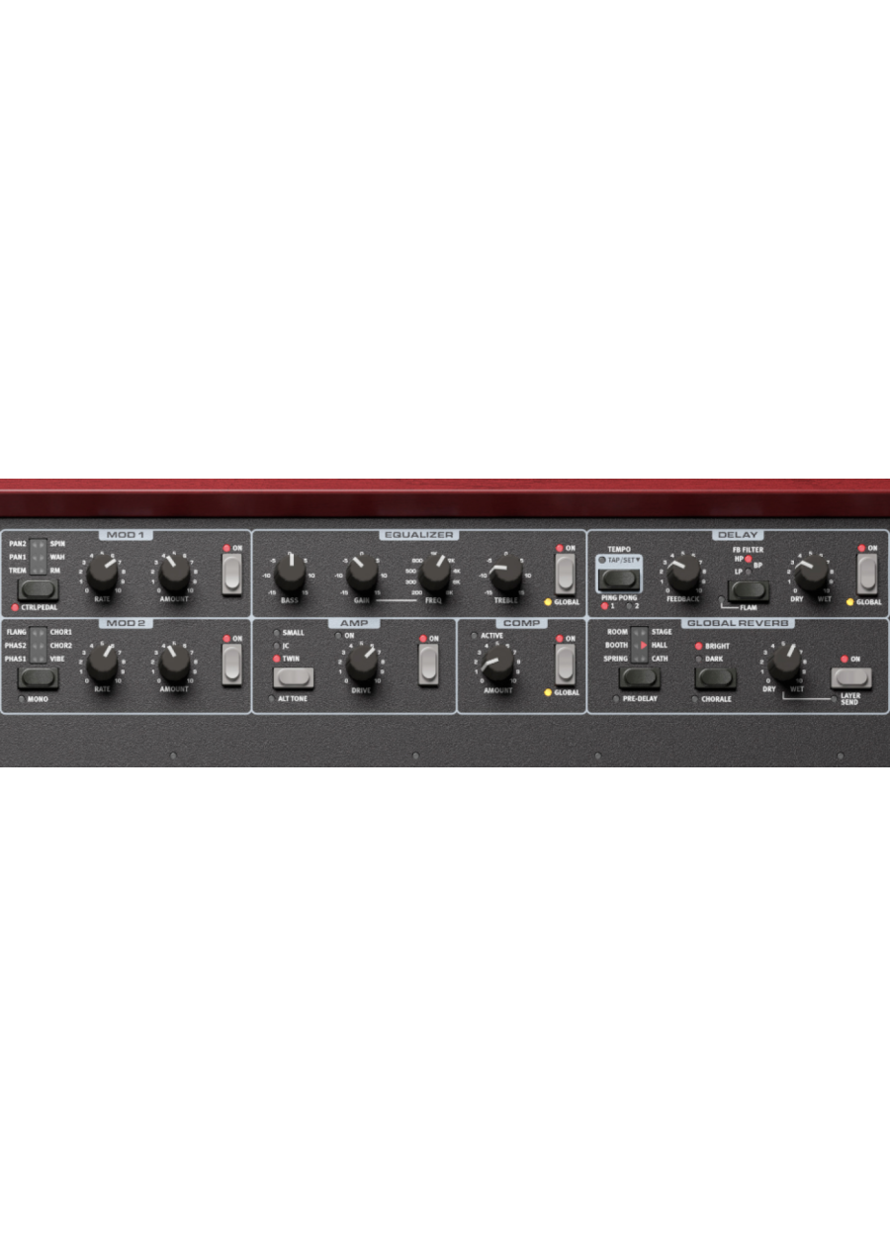Screen dimensions: 890x1246
Task: Click the DELAY section label
Action: pos(738,535)
